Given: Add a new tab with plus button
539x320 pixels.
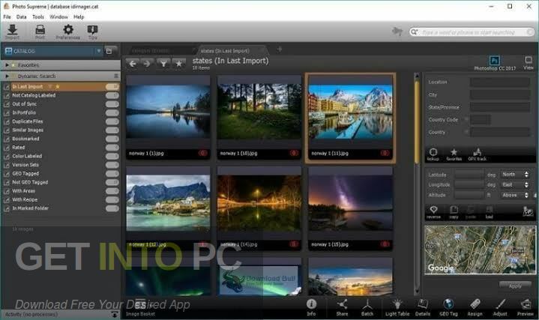Looking at the screenshot, I should 280,49.
